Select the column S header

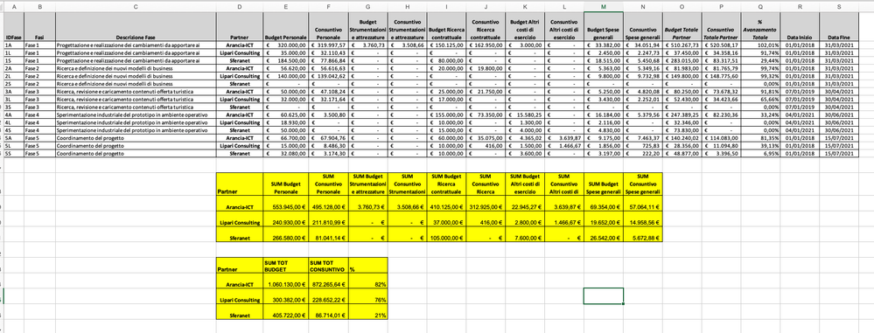tap(838, 7)
